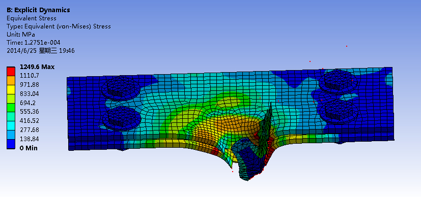Click the 0 Min legend label
The width and height of the screenshot is (421, 197).
pyautogui.click(x=29, y=148)
